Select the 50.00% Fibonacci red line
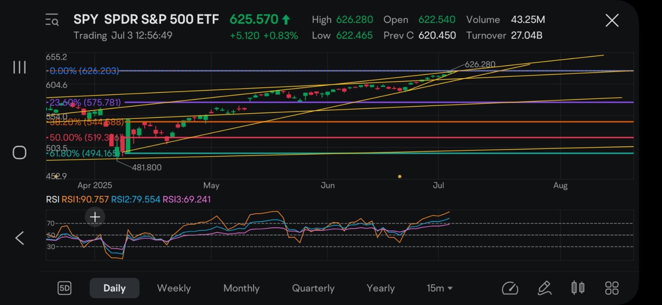The width and height of the screenshot is (662, 305). coord(339,138)
